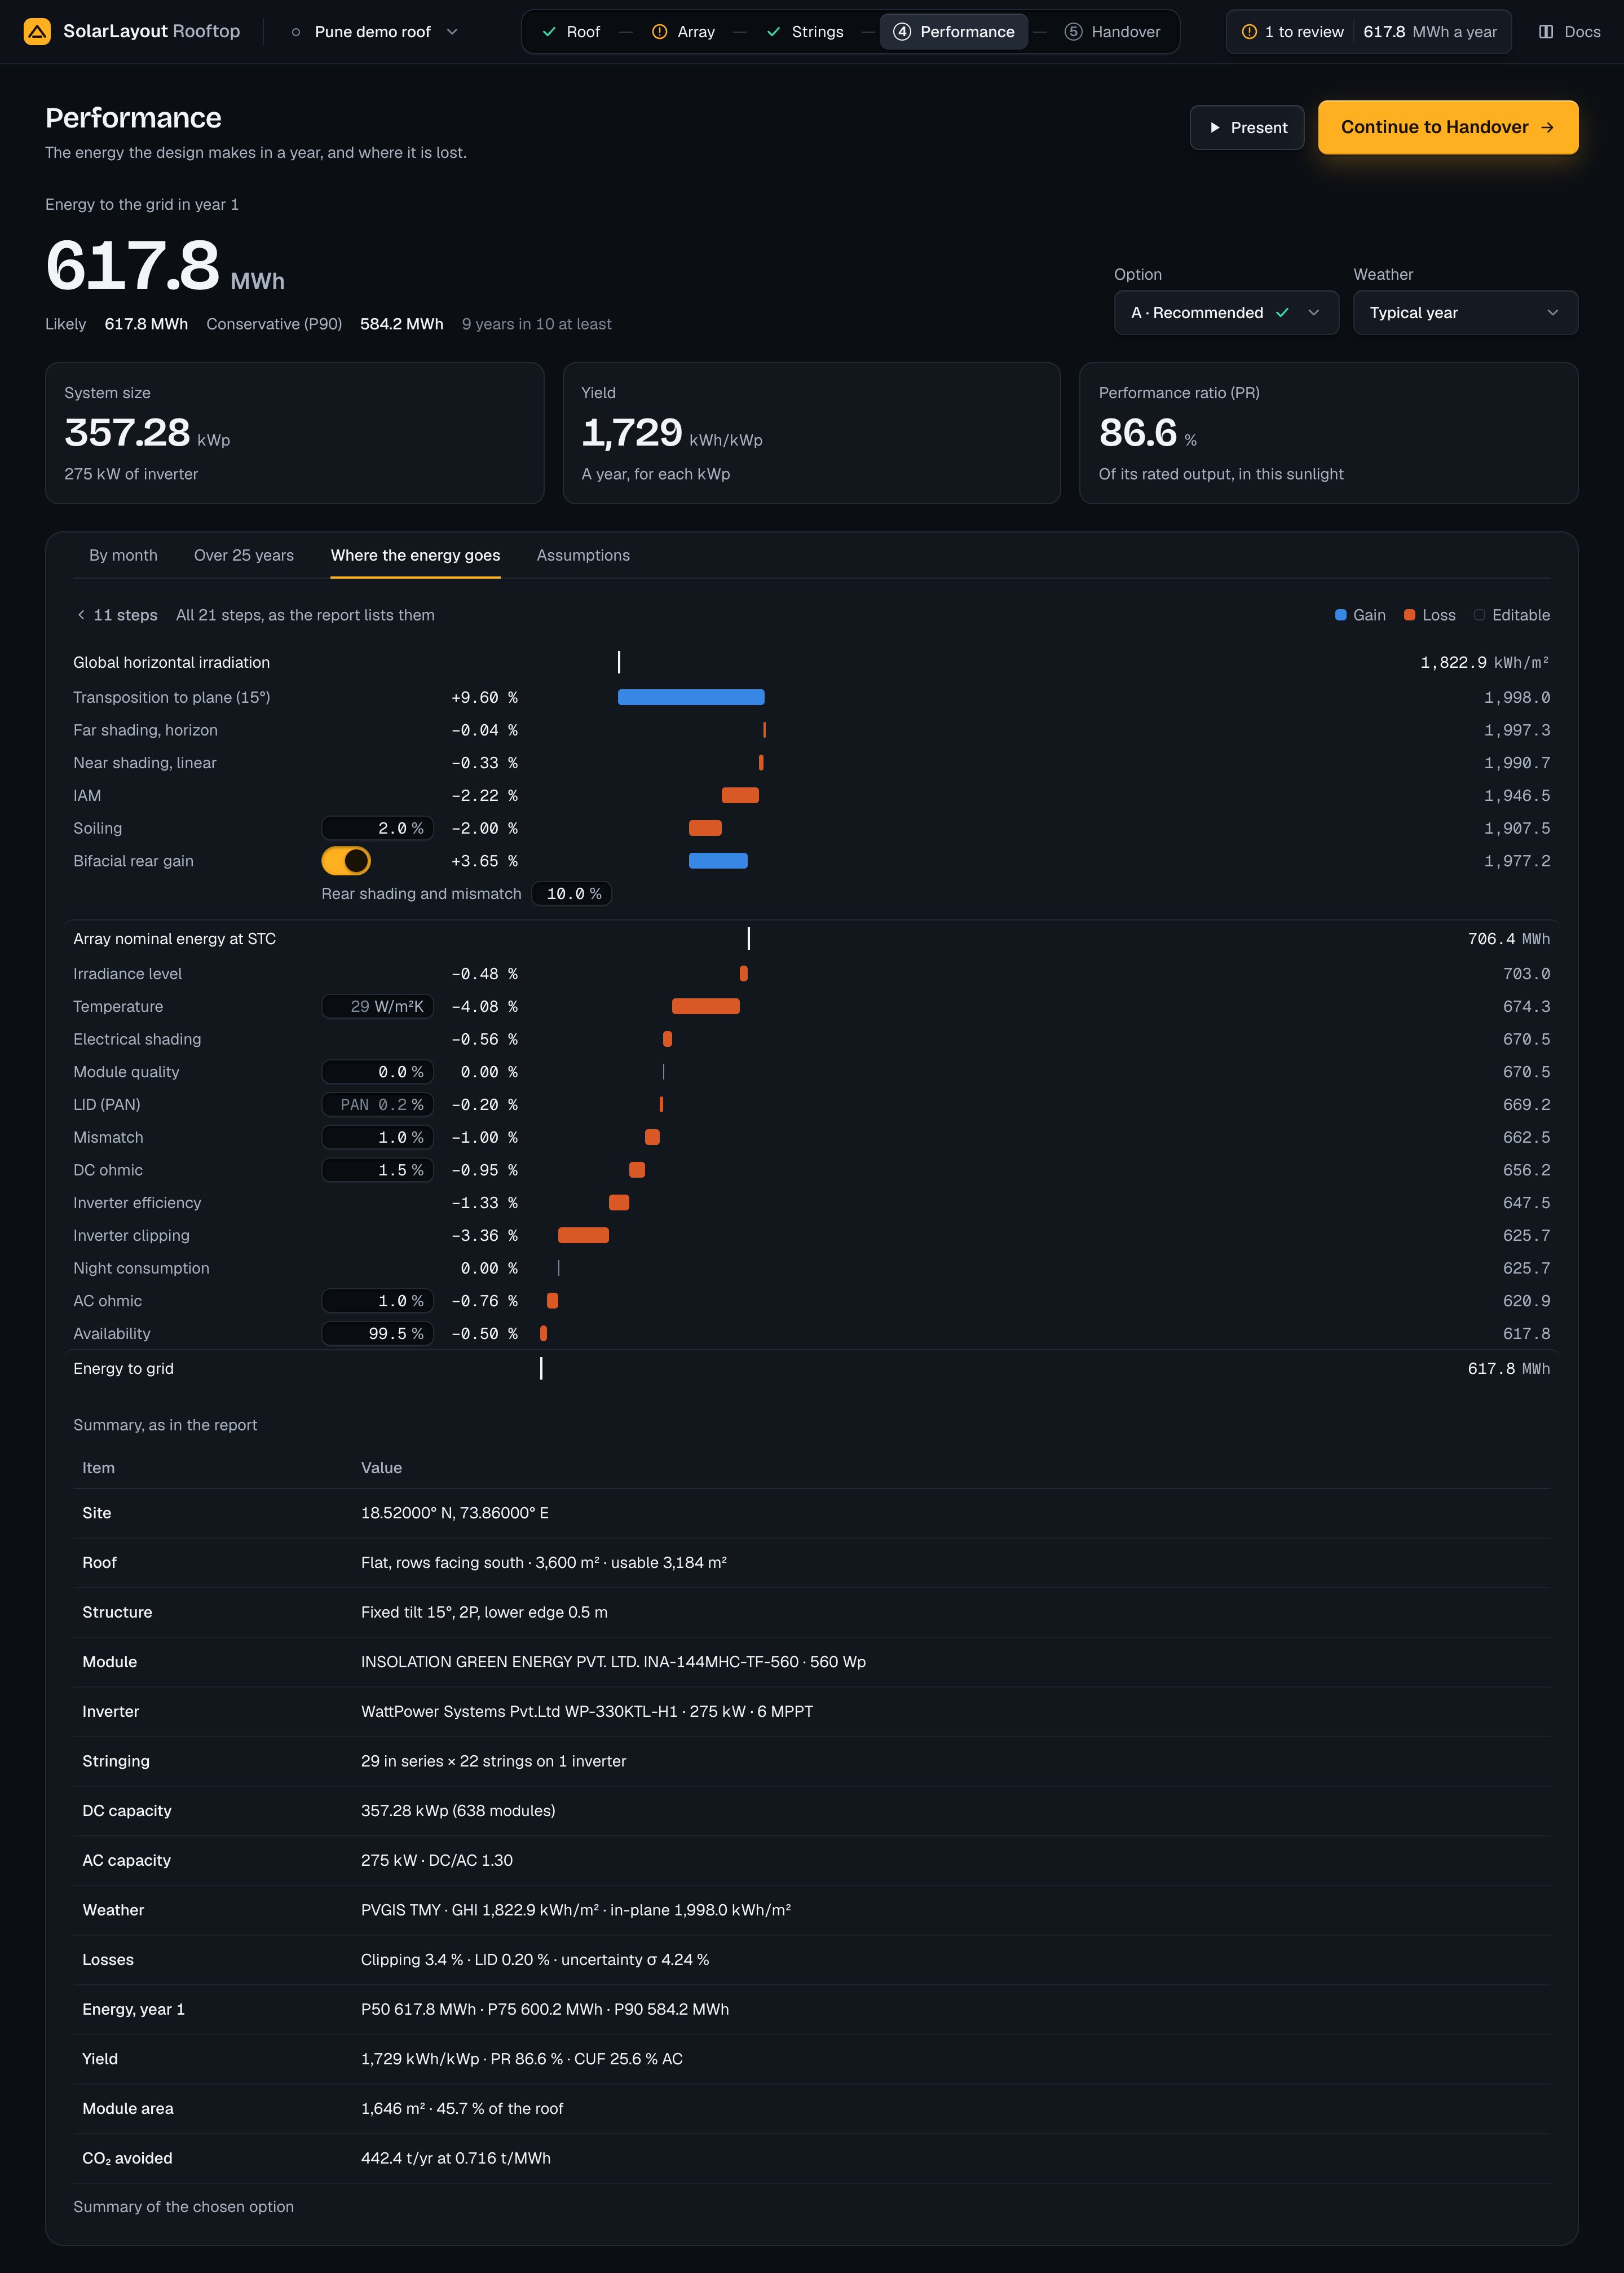Toggle the Editable legend checkbox

(x=1479, y=615)
